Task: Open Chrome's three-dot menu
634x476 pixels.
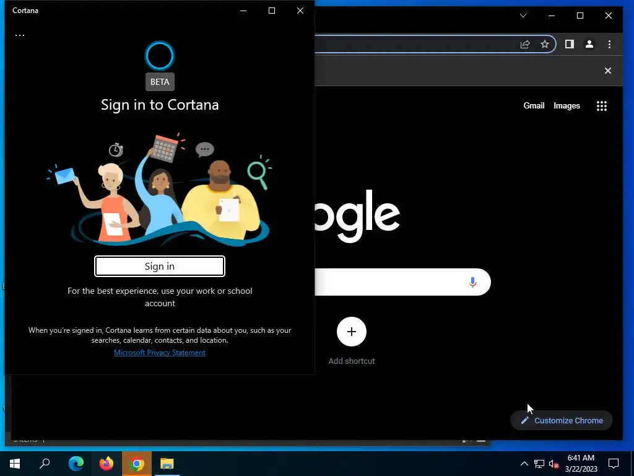Action: (609, 44)
